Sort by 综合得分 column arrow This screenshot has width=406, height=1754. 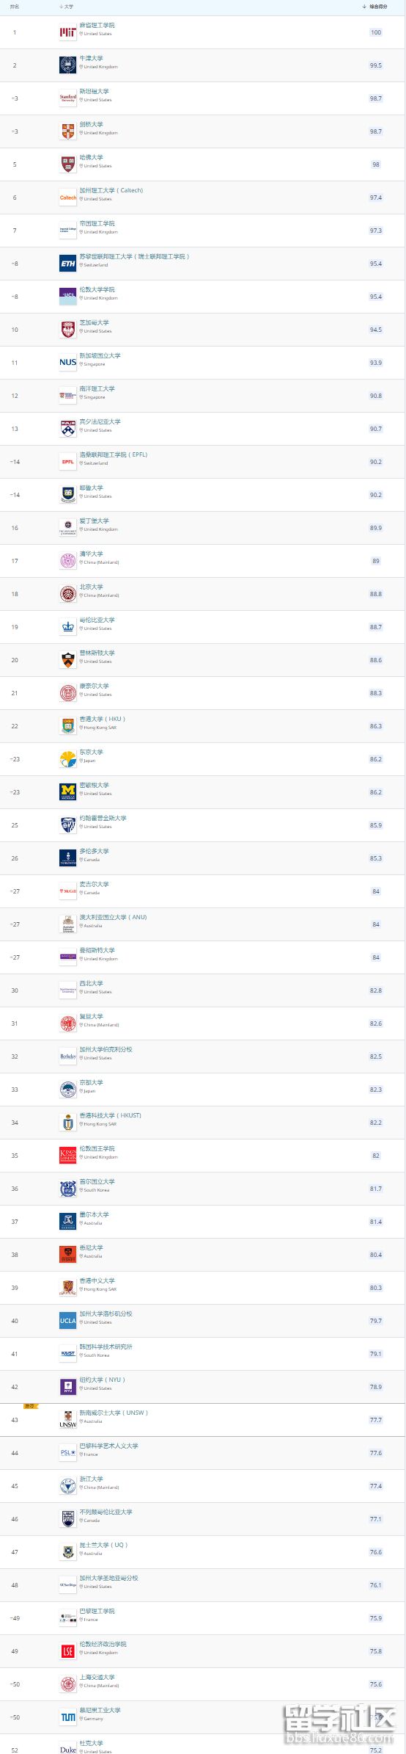click(x=364, y=7)
